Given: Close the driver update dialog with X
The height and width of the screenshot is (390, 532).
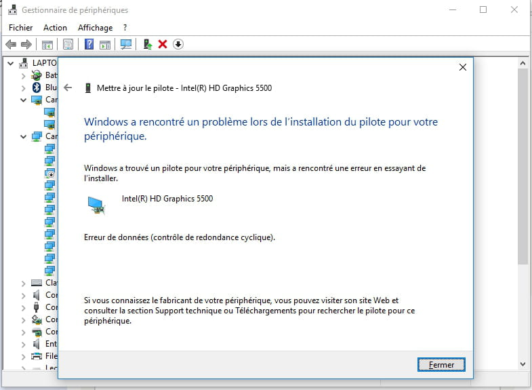Looking at the screenshot, I should 463,67.
